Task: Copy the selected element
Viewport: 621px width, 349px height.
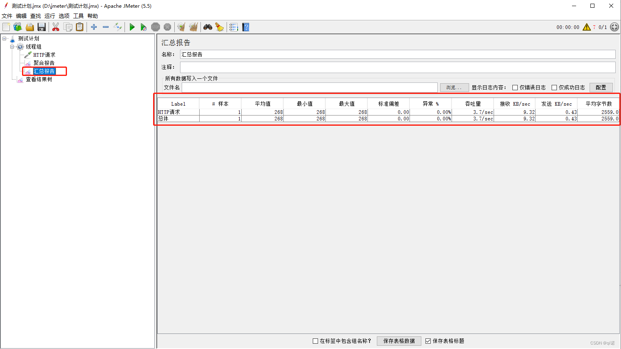Action: [68, 27]
